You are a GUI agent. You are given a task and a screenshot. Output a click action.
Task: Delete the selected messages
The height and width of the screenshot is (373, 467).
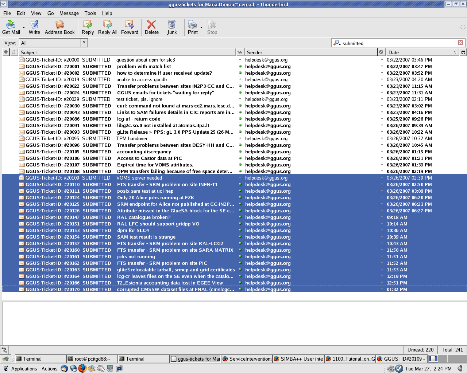coord(151,27)
